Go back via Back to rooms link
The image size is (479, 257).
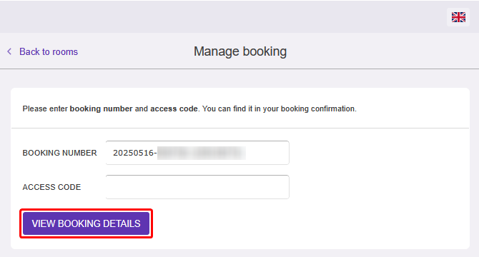coord(49,51)
